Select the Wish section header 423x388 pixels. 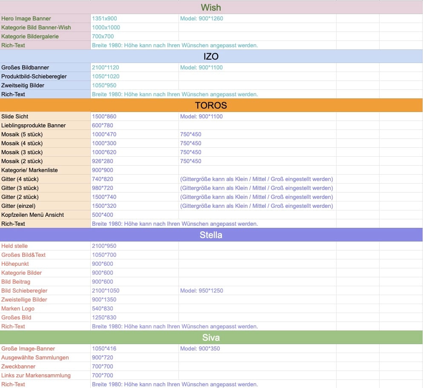pos(211,7)
